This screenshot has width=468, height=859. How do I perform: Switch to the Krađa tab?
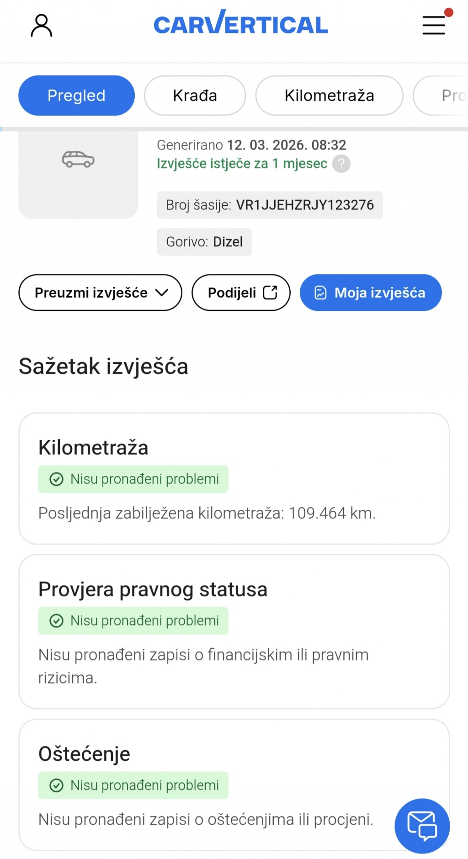pyautogui.click(x=195, y=96)
